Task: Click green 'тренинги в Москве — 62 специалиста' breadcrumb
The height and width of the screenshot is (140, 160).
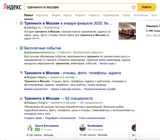Action: pos(76,103)
